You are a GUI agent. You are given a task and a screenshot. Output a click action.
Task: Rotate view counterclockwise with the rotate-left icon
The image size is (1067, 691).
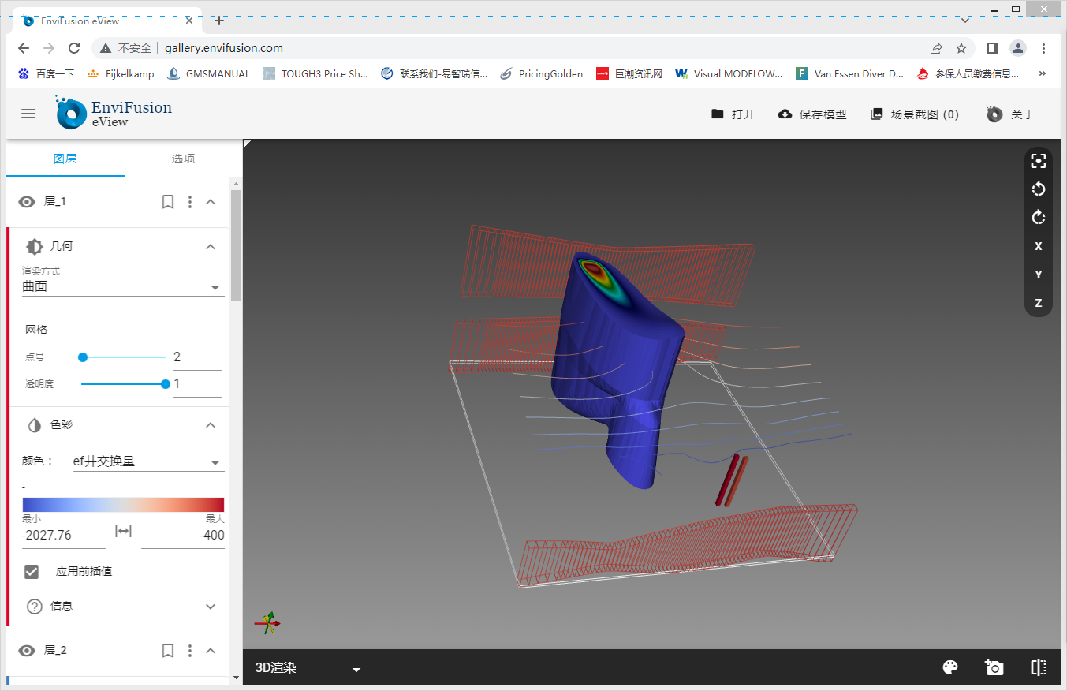pyautogui.click(x=1039, y=189)
